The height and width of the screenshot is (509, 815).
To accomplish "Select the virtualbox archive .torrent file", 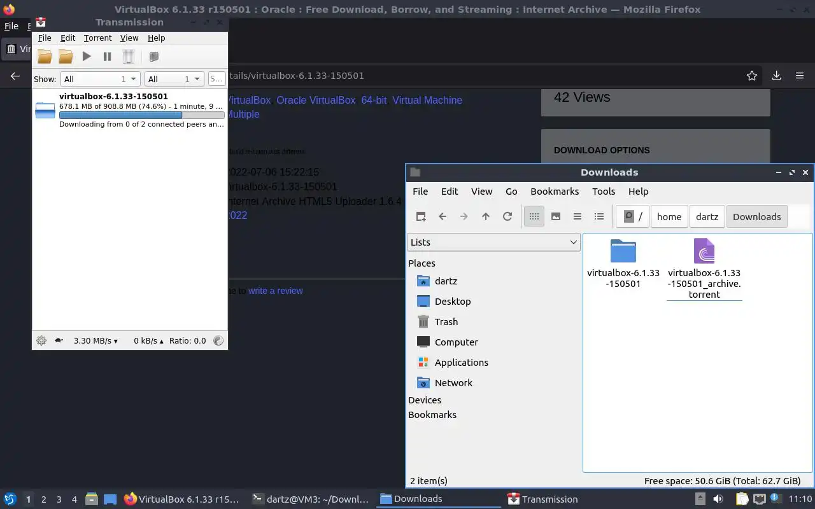I will [x=704, y=251].
